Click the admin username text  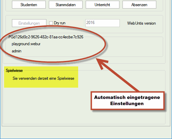[x=17, y=51]
